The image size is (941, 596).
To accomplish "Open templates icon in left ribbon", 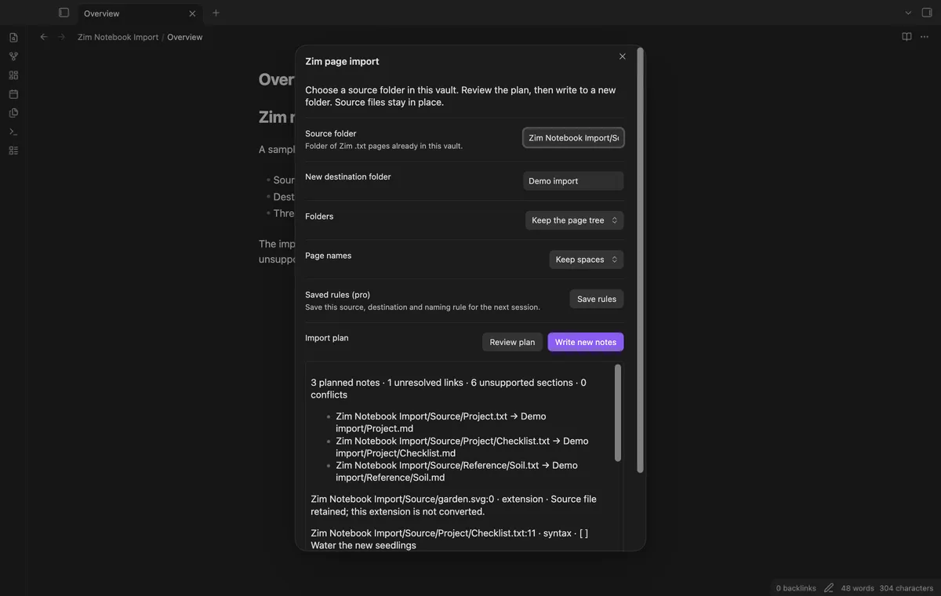I will tap(13, 113).
